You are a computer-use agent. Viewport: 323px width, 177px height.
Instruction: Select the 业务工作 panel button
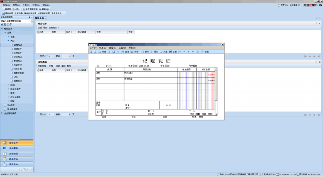(x=17, y=143)
